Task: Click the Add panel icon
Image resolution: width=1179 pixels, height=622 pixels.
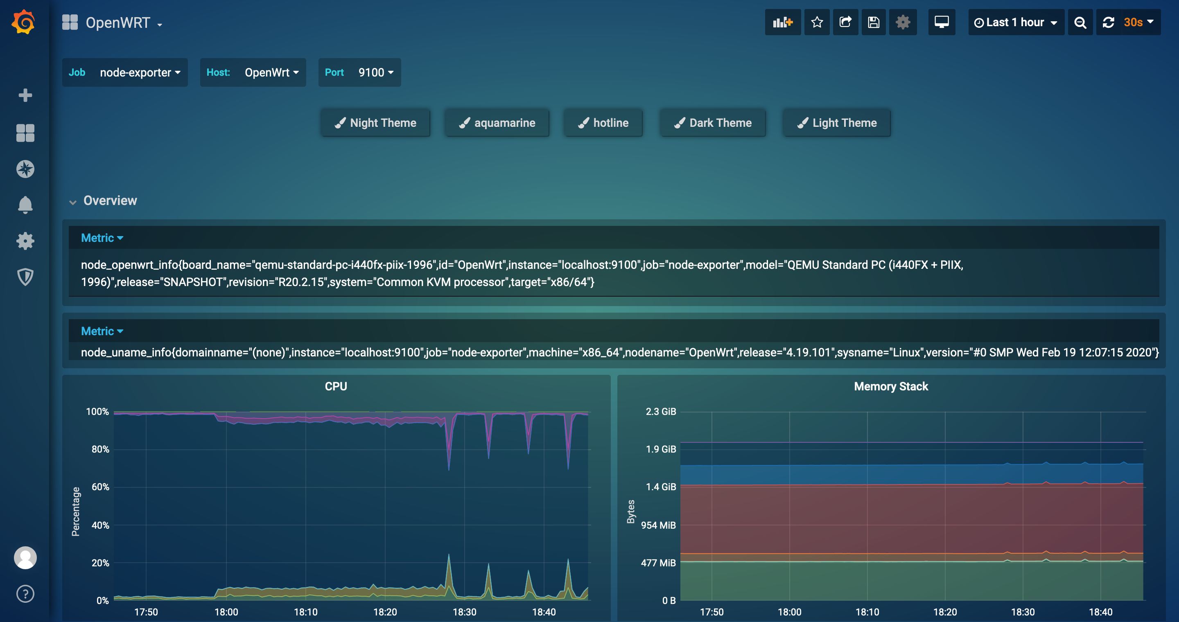Action: point(782,22)
